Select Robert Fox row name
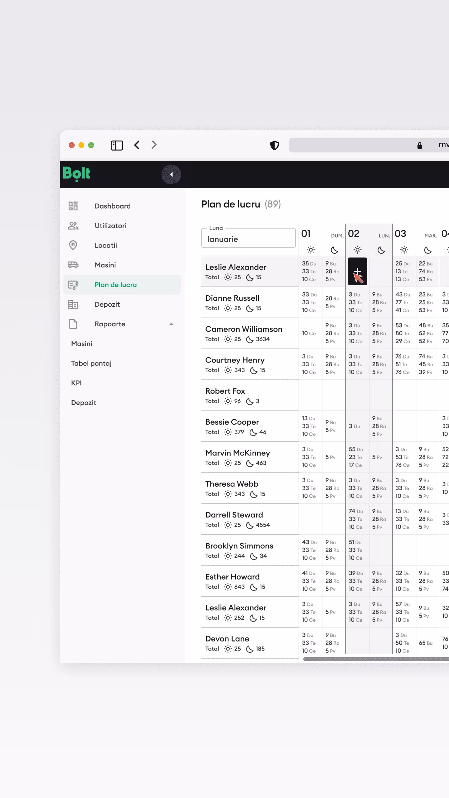Image resolution: width=449 pixels, height=798 pixels. [x=225, y=391]
